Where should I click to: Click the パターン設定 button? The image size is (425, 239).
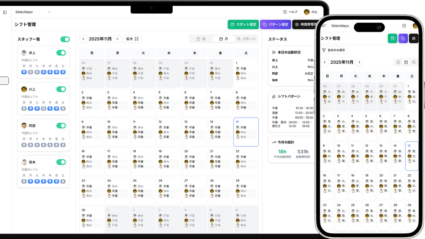point(276,25)
